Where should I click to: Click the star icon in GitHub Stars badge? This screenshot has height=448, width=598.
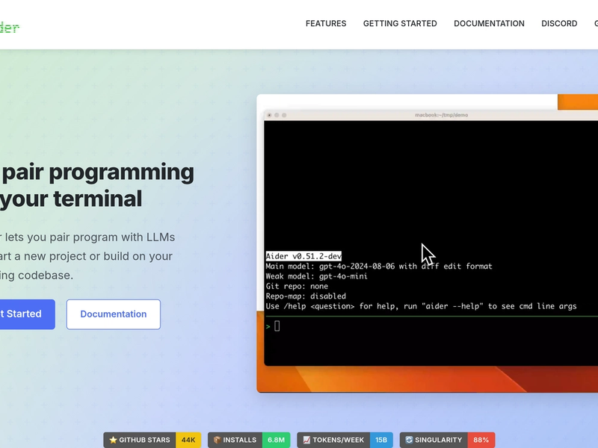coord(113,440)
